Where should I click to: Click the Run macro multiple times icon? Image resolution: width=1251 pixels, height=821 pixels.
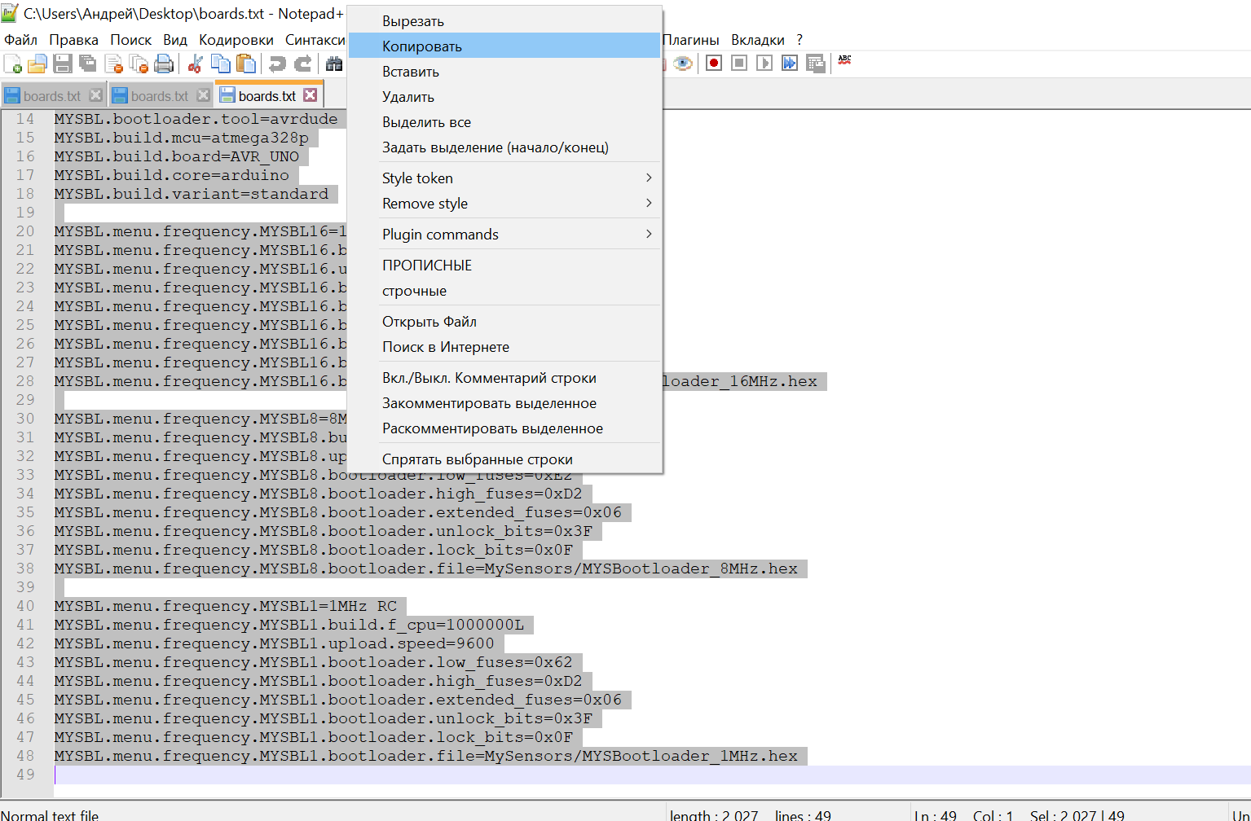click(x=790, y=64)
